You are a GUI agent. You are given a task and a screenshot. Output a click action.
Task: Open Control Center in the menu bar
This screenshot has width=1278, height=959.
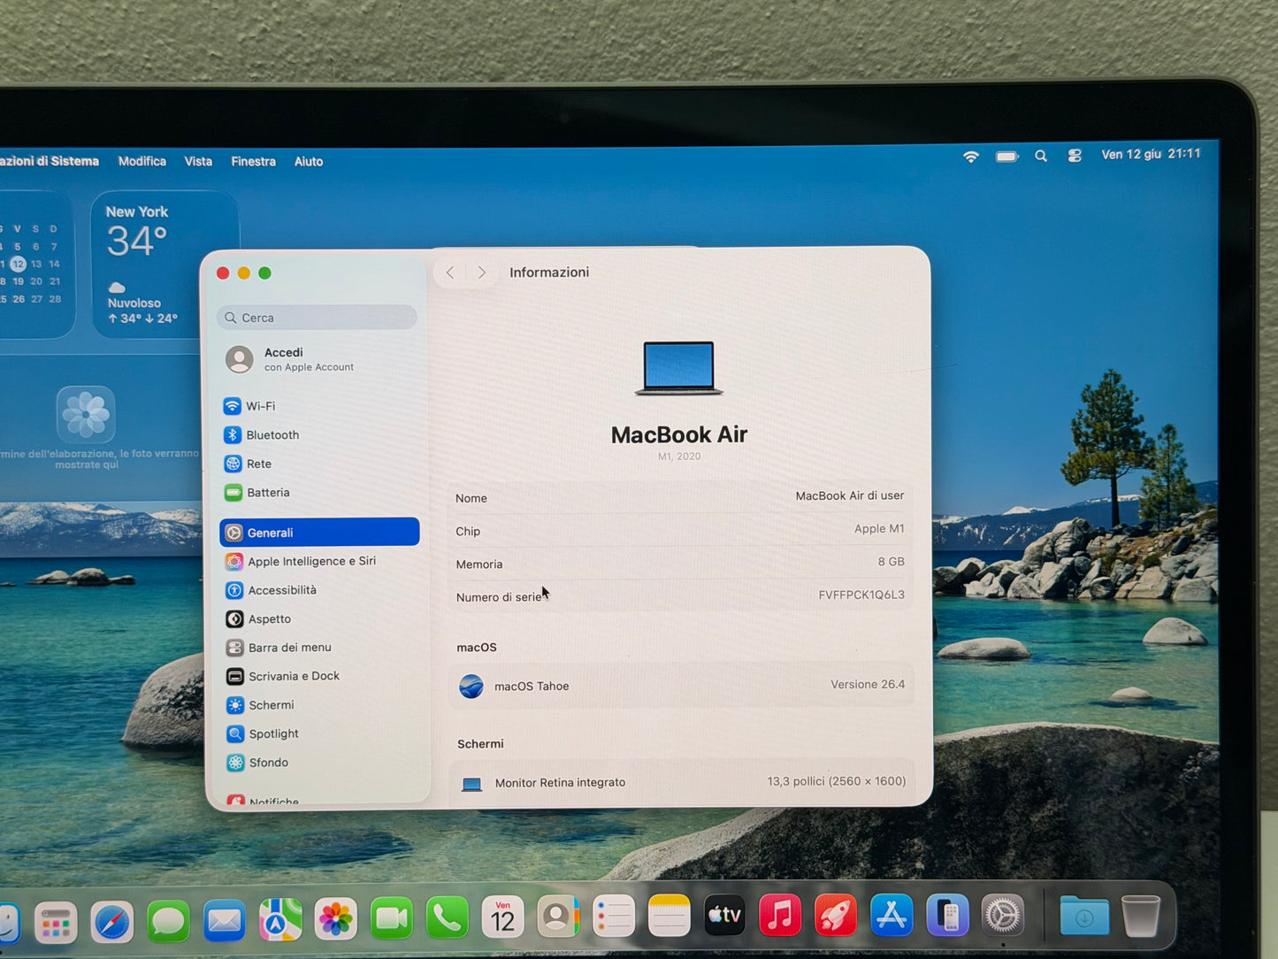[x=1075, y=156]
